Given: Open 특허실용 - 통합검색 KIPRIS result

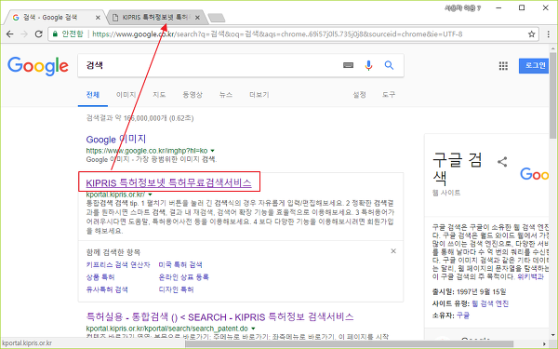Looking at the screenshot, I should point(219,316).
